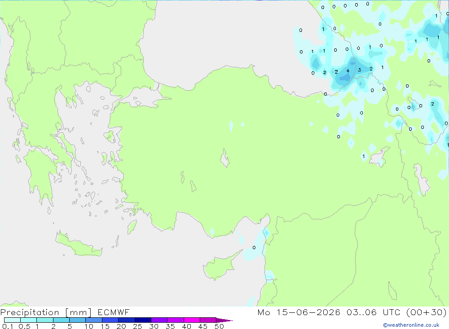
Task: Click the '45' legend scale label
Action: 203,326
